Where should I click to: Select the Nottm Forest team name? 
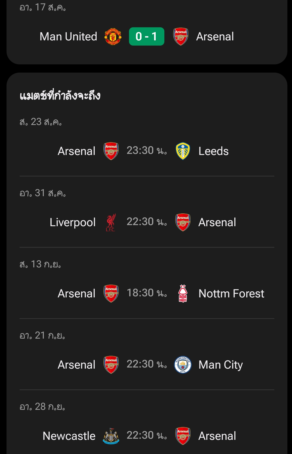(x=231, y=294)
